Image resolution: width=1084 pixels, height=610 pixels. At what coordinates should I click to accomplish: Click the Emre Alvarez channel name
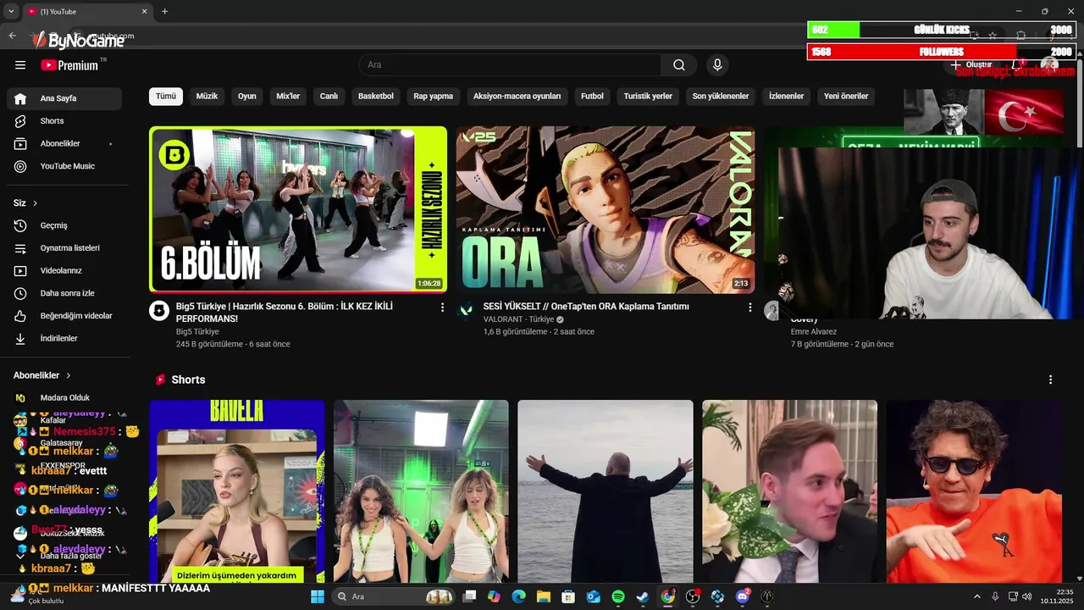point(814,332)
